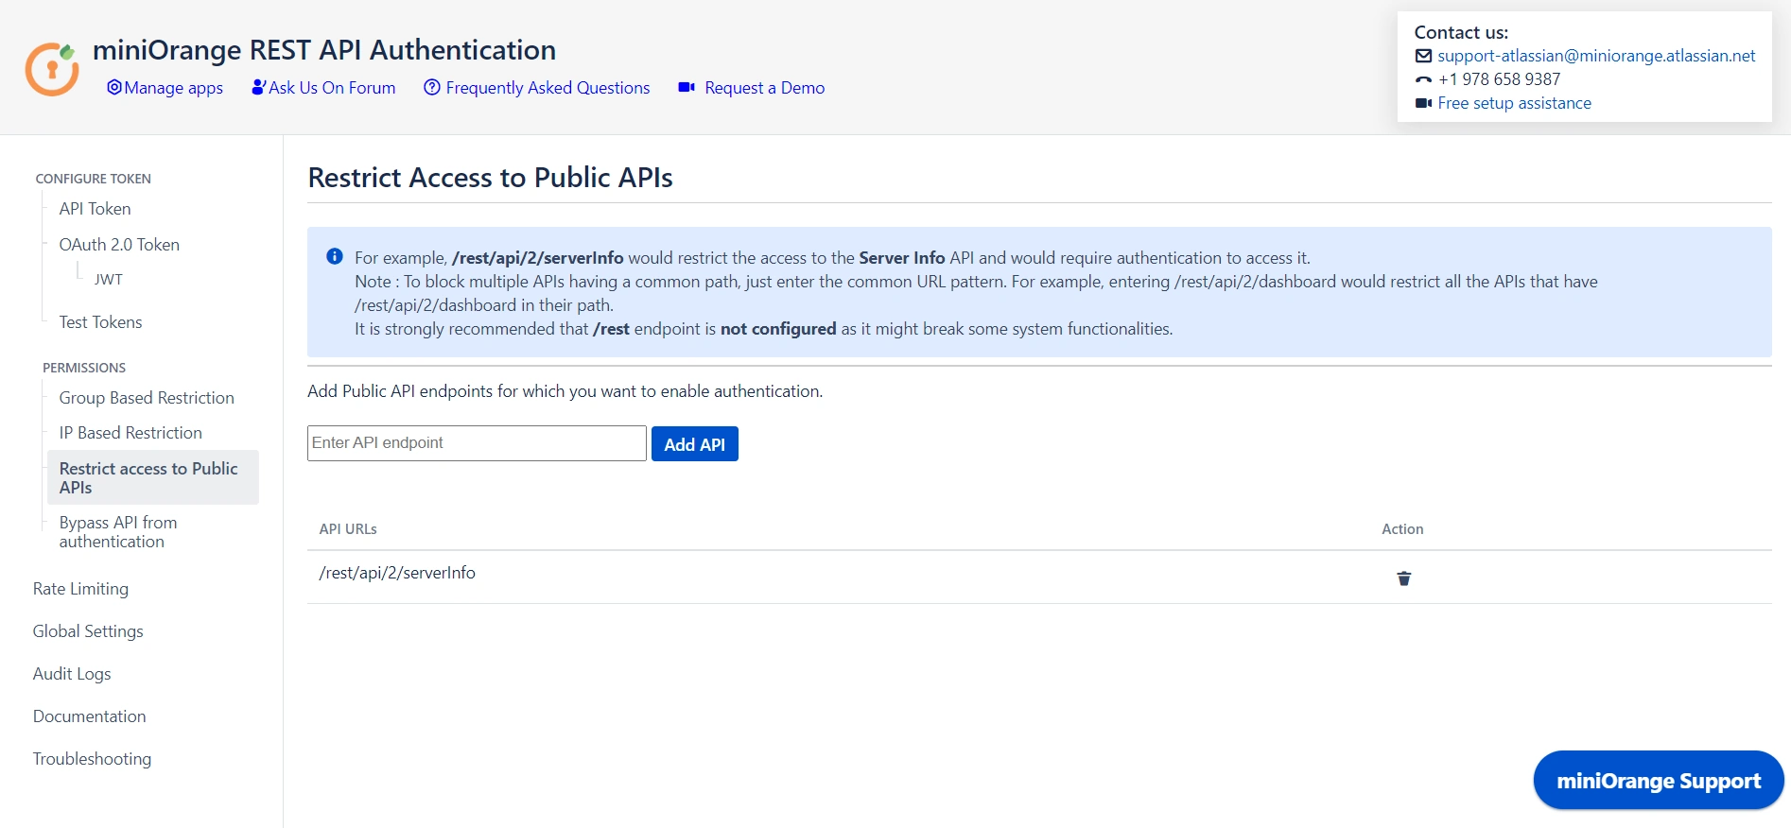Screen dimensions: 1791x828
Task: Open the Free setup assistance link
Action: click(x=1514, y=103)
